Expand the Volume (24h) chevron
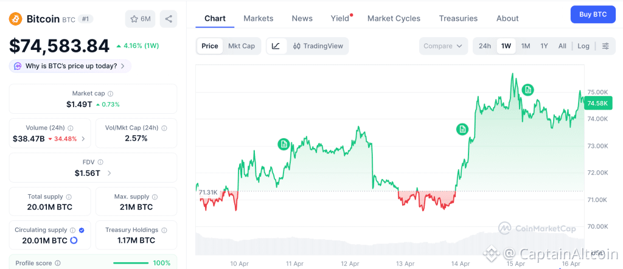This screenshot has width=623, height=269. [x=83, y=139]
